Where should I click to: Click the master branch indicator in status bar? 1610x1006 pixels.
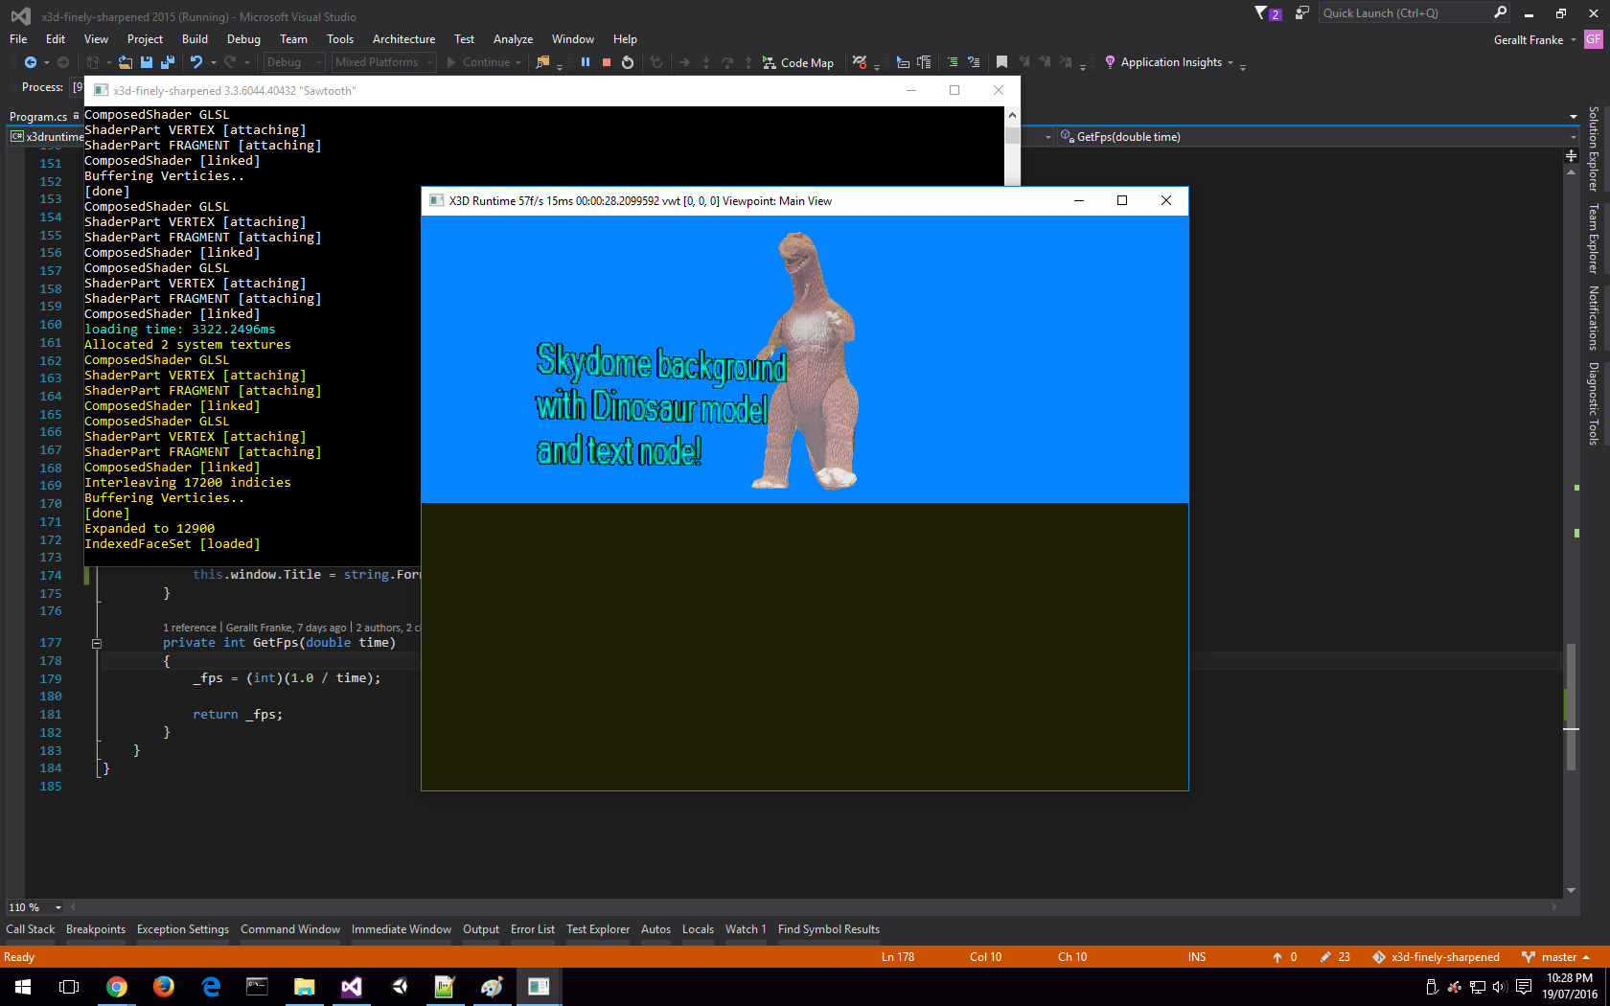(x=1556, y=957)
